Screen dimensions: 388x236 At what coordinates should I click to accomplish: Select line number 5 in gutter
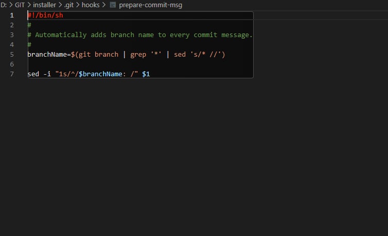[12, 55]
